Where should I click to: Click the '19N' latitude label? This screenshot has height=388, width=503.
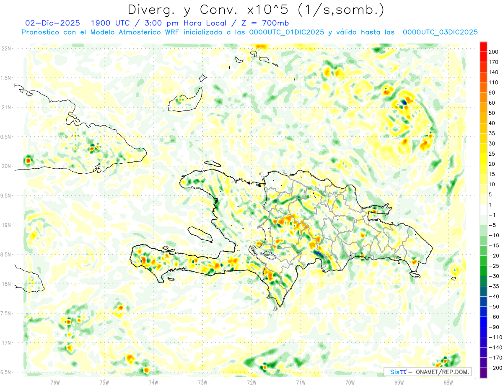6,225
